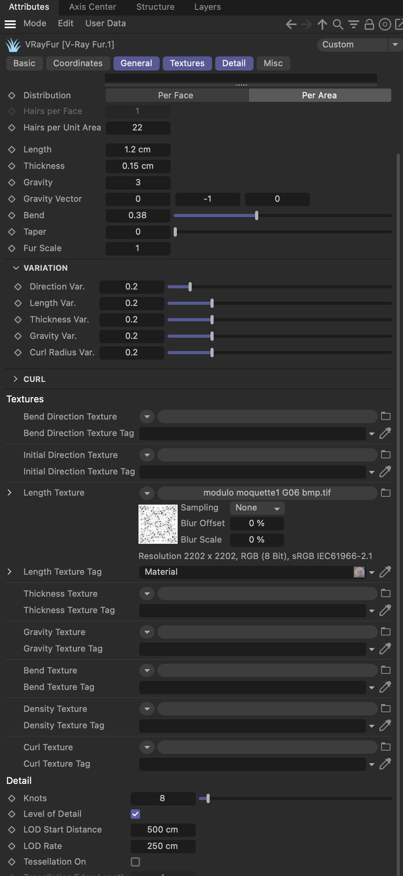Open the Sampling dropdown set to None
403x876 pixels.
tap(257, 508)
